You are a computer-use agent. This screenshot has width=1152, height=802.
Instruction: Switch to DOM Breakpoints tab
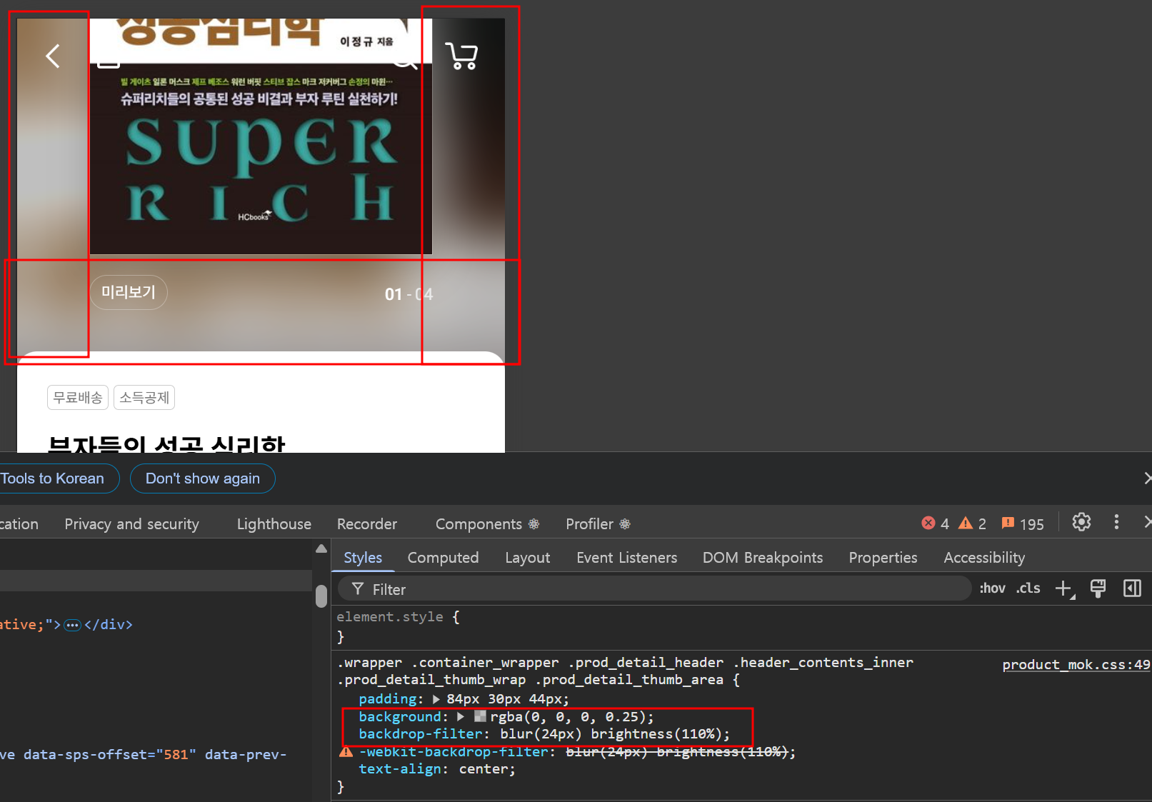pyautogui.click(x=763, y=558)
